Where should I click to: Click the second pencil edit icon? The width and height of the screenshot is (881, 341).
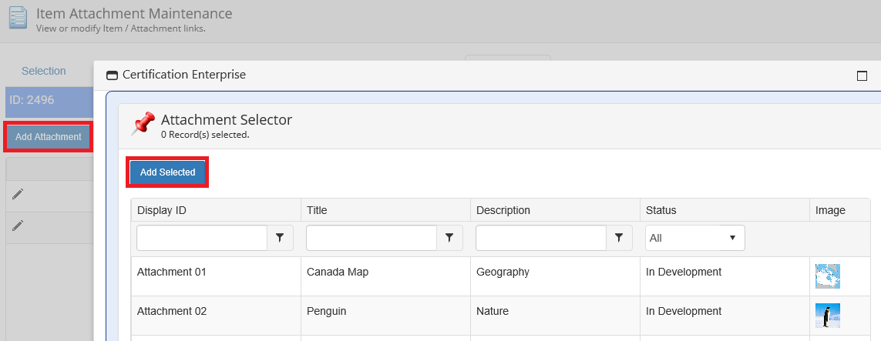point(18,226)
